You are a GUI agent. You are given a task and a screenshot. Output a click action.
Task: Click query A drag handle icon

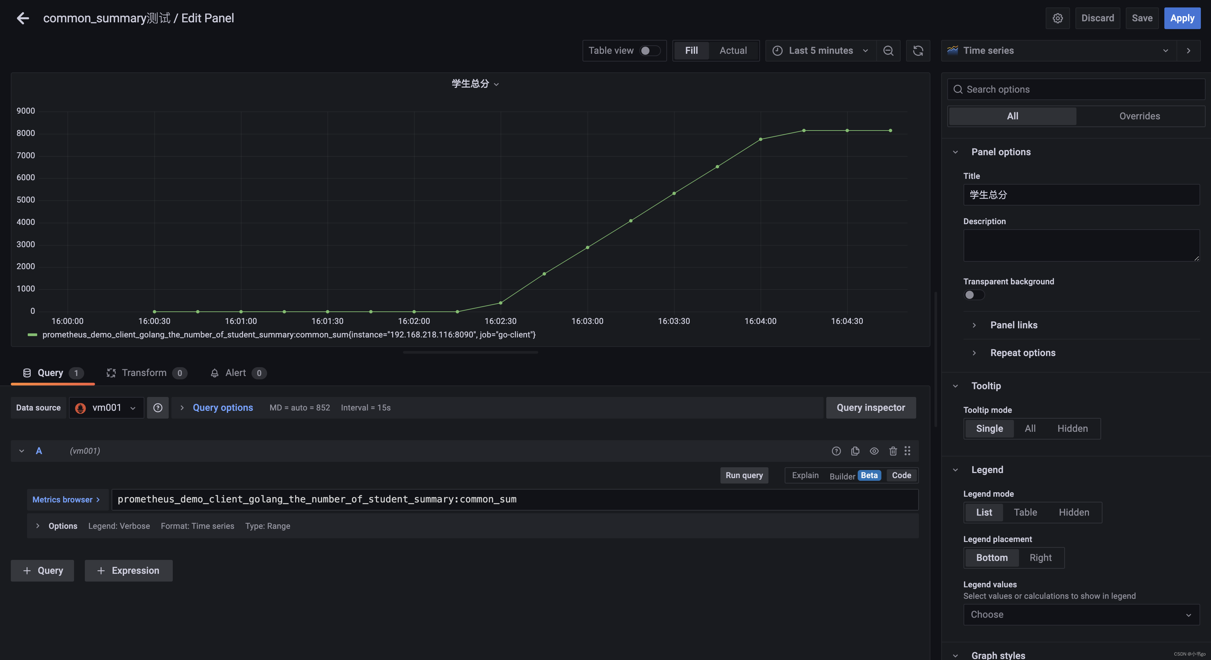[x=907, y=451]
